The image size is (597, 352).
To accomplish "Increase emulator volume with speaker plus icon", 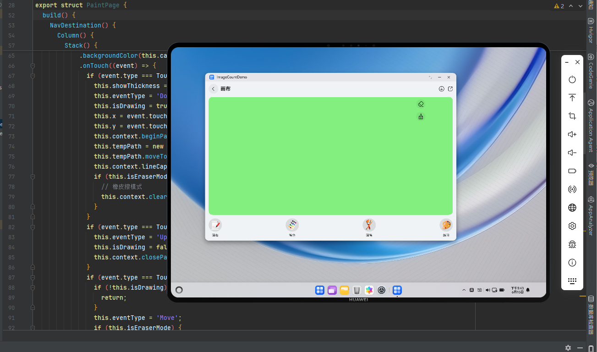I will (x=572, y=134).
